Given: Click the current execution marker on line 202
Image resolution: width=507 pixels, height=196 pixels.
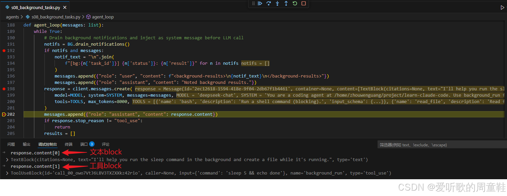Looking at the screenshot, I should pyautogui.click(x=4, y=114).
